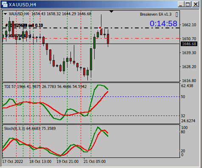
Task: Click the Stoch(8,3,3) indicator label
Action: 30,129
